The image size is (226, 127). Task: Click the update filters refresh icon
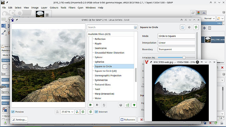click(91, 112)
